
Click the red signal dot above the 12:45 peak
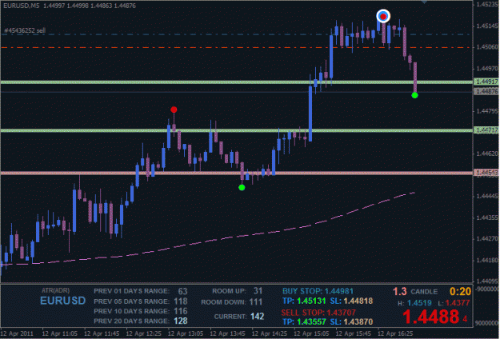pos(174,110)
